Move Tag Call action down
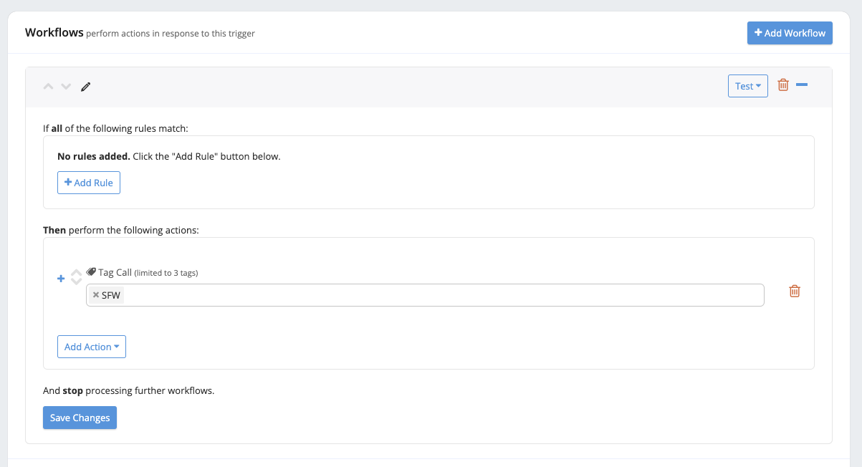Screen dimensions: 862x467 (x=76, y=281)
